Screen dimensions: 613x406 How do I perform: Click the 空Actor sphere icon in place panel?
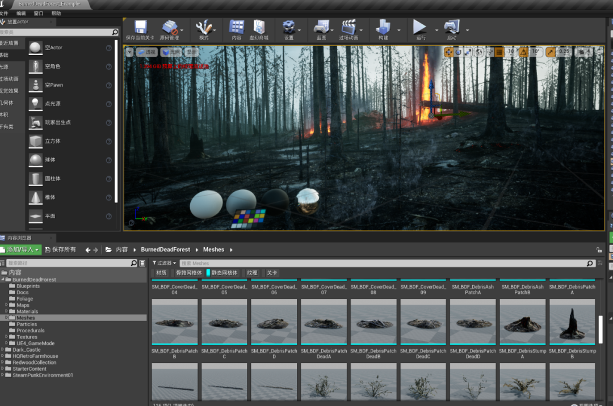35,48
